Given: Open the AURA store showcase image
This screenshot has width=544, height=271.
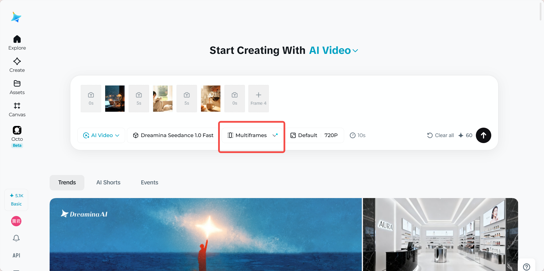Looking at the screenshot, I should tap(441, 235).
